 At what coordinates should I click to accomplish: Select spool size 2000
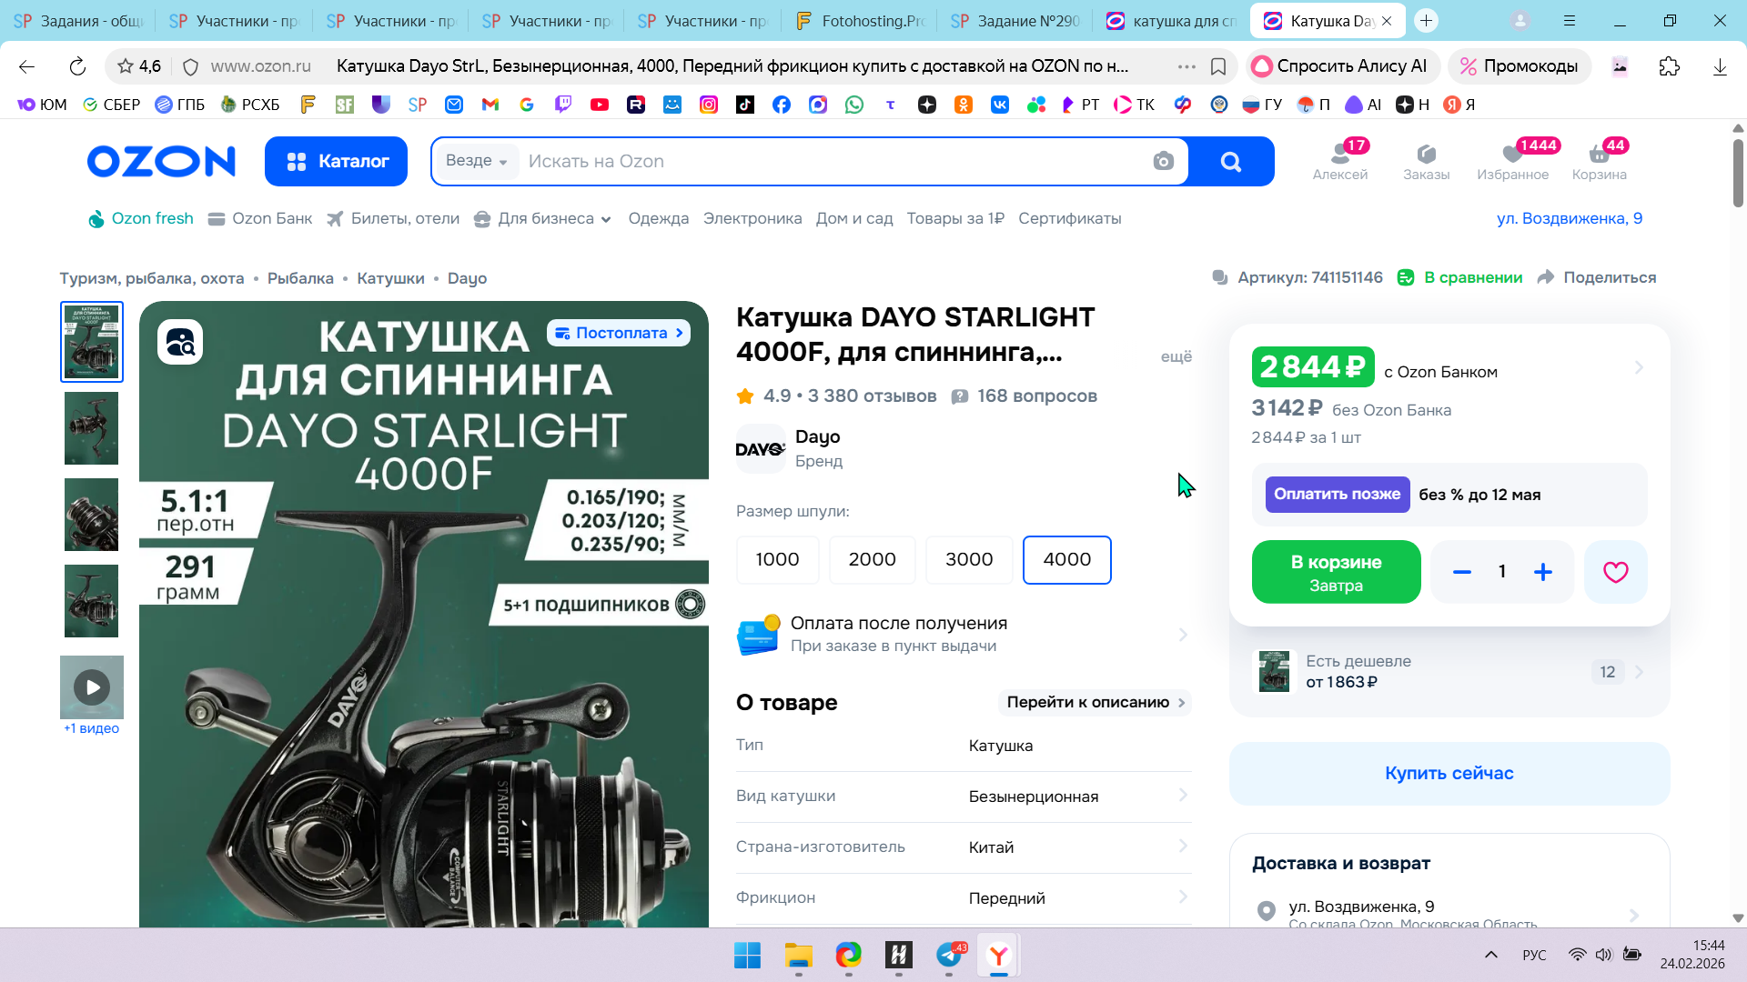[x=872, y=560]
